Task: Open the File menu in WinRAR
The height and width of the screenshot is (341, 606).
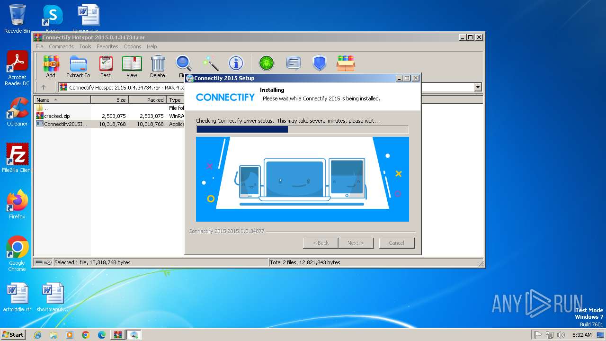Action: coord(39,46)
